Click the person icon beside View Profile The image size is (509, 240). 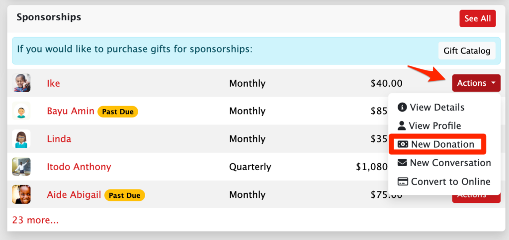coord(402,125)
